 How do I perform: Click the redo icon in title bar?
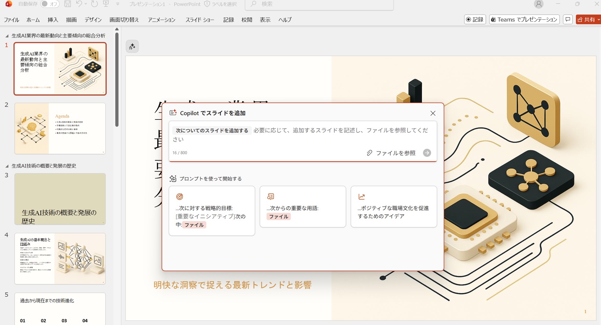pyautogui.click(x=94, y=4)
